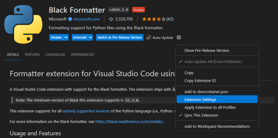Click the Usage and Features heading
Screen dimensions: 278x138
[35, 133]
